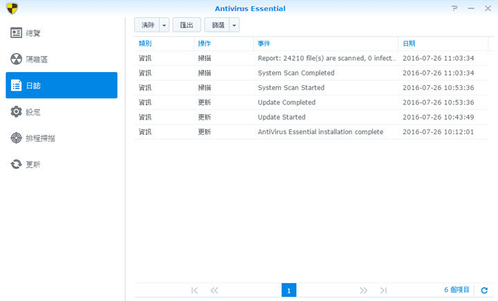Open the 設定 settings gear icon

tap(17, 112)
